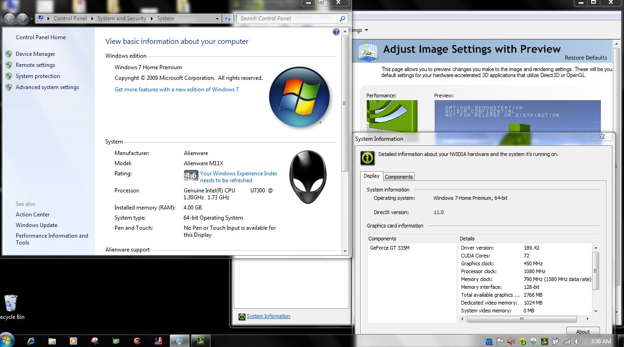Screen dimensions: 624x347
Task: Open green circuit-board taskbar icon
Action: [116, 341]
